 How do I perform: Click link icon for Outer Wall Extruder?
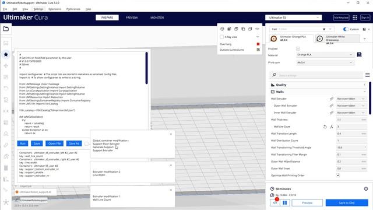tap(332, 106)
